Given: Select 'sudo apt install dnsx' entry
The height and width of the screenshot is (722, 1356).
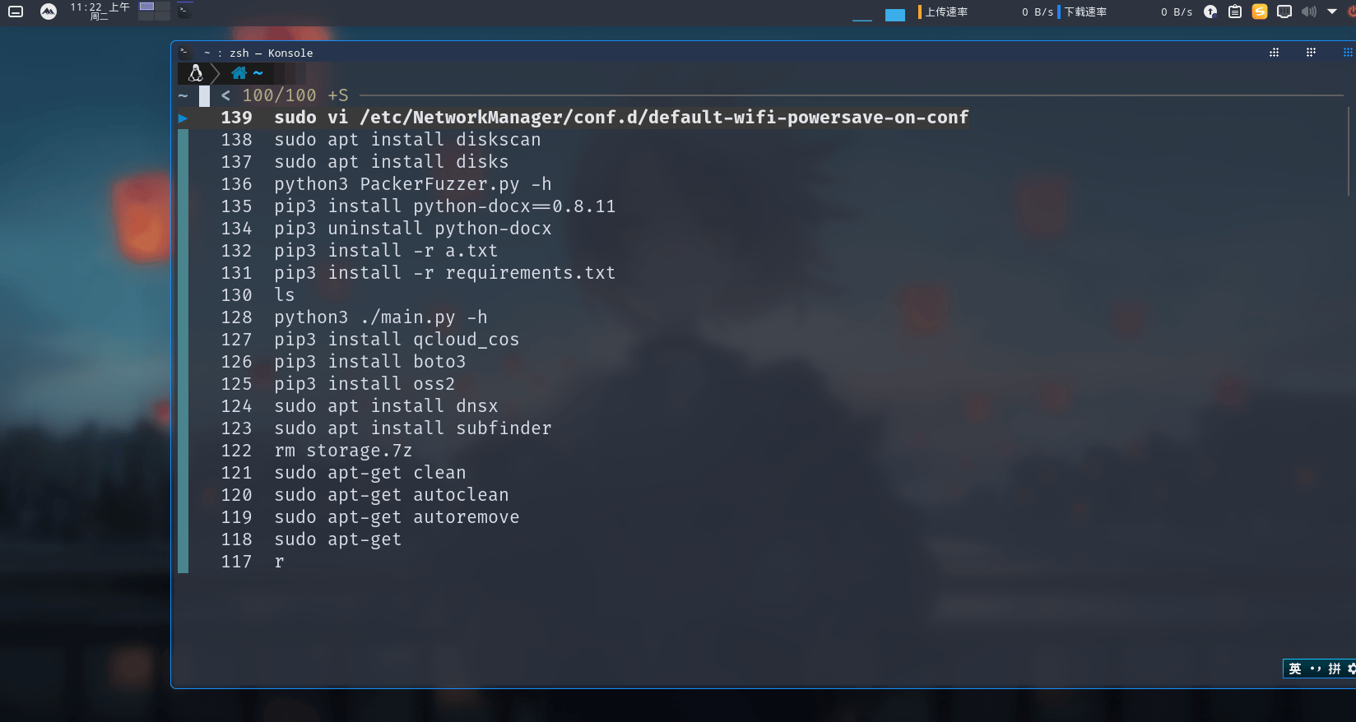Looking at the screenshot, I should [359, 406].
